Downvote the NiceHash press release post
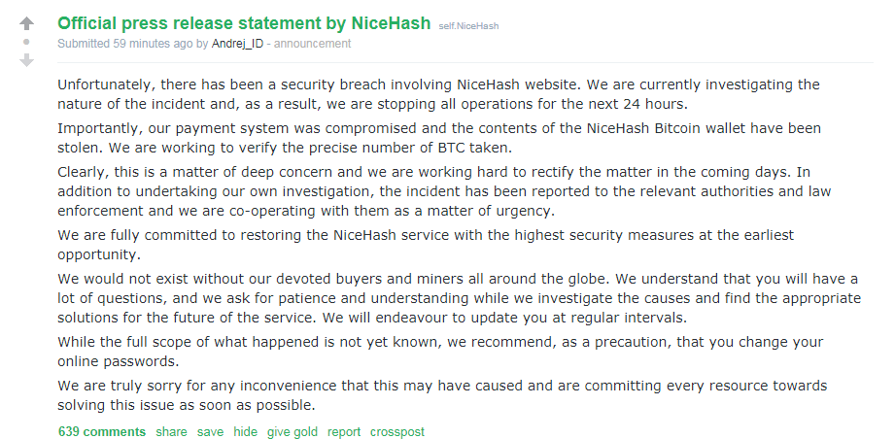 [26, 60]
